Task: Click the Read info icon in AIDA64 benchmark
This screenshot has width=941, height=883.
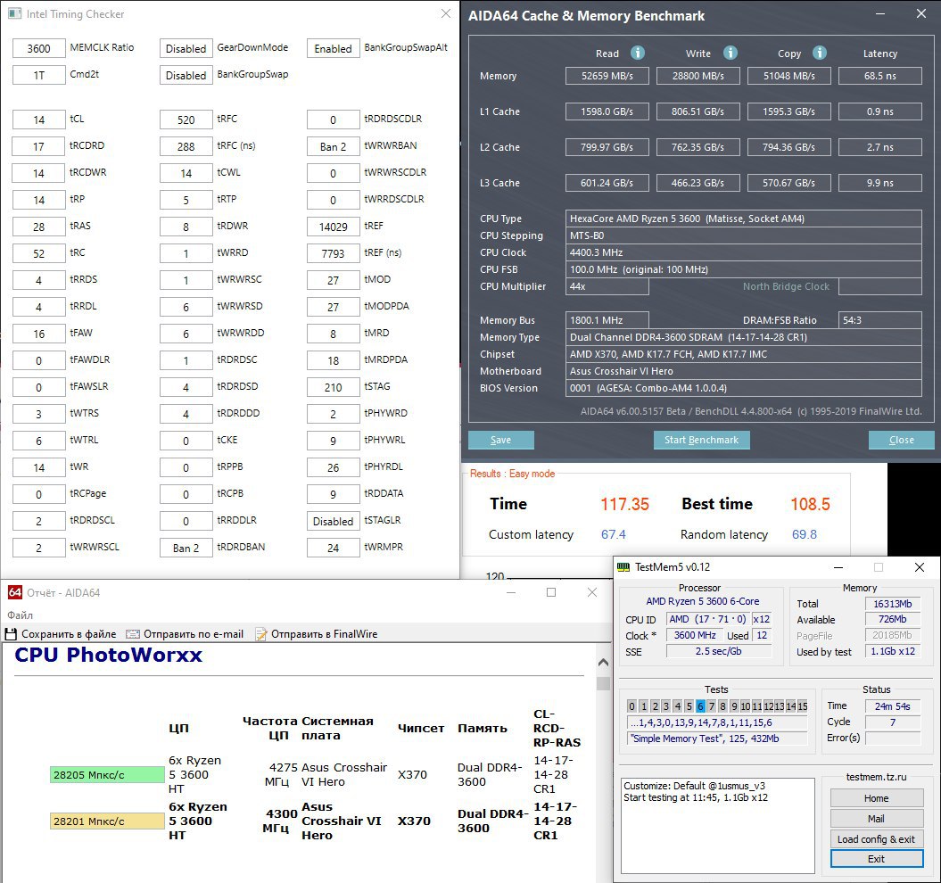Action: tap(638, 53)
